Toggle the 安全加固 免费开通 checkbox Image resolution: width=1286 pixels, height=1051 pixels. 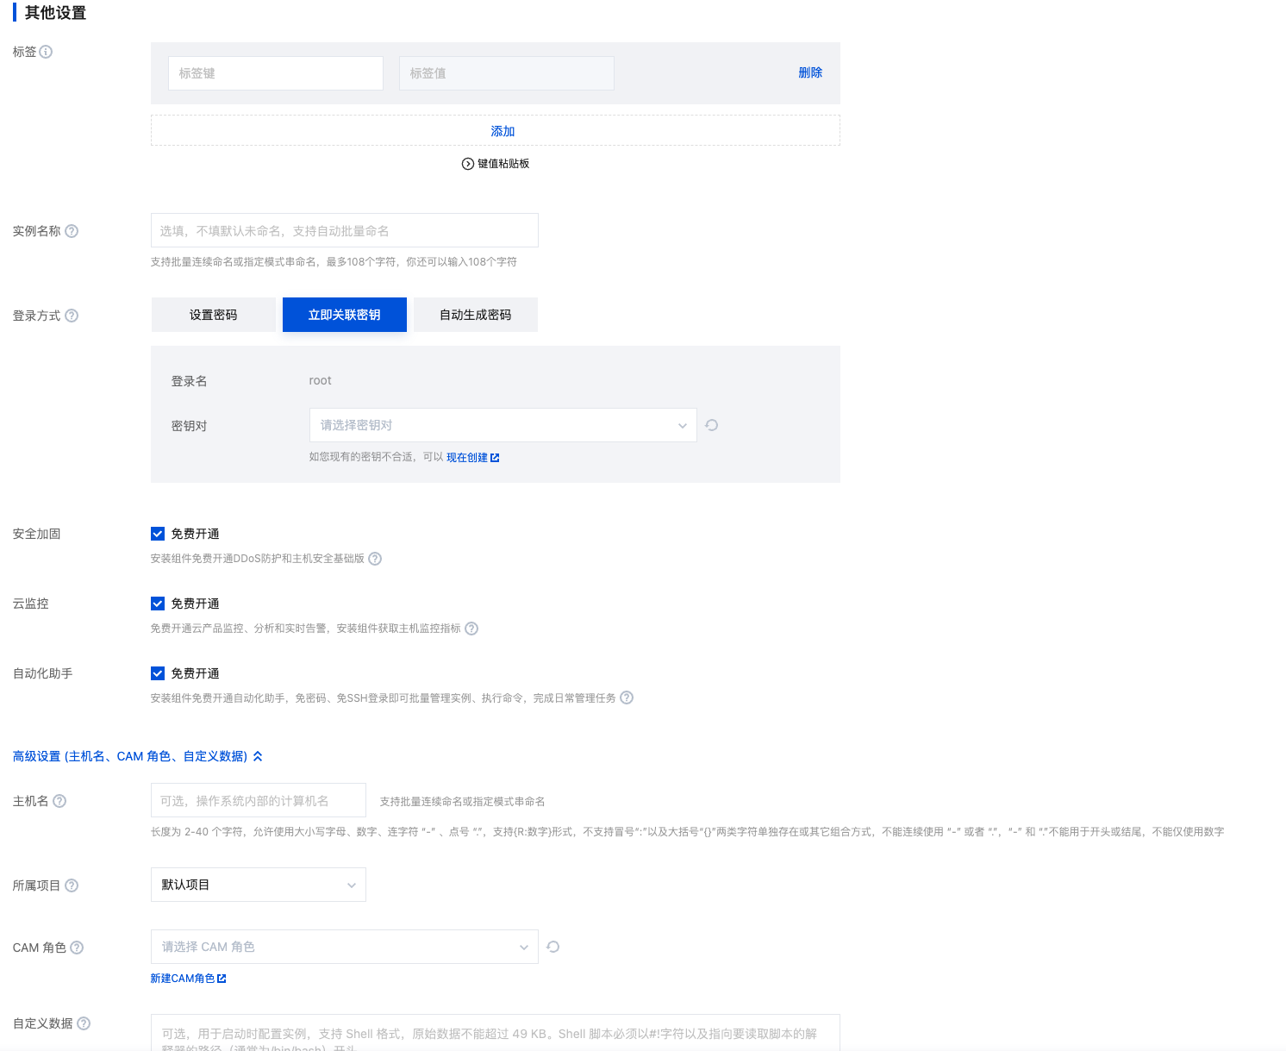point(158,534)
